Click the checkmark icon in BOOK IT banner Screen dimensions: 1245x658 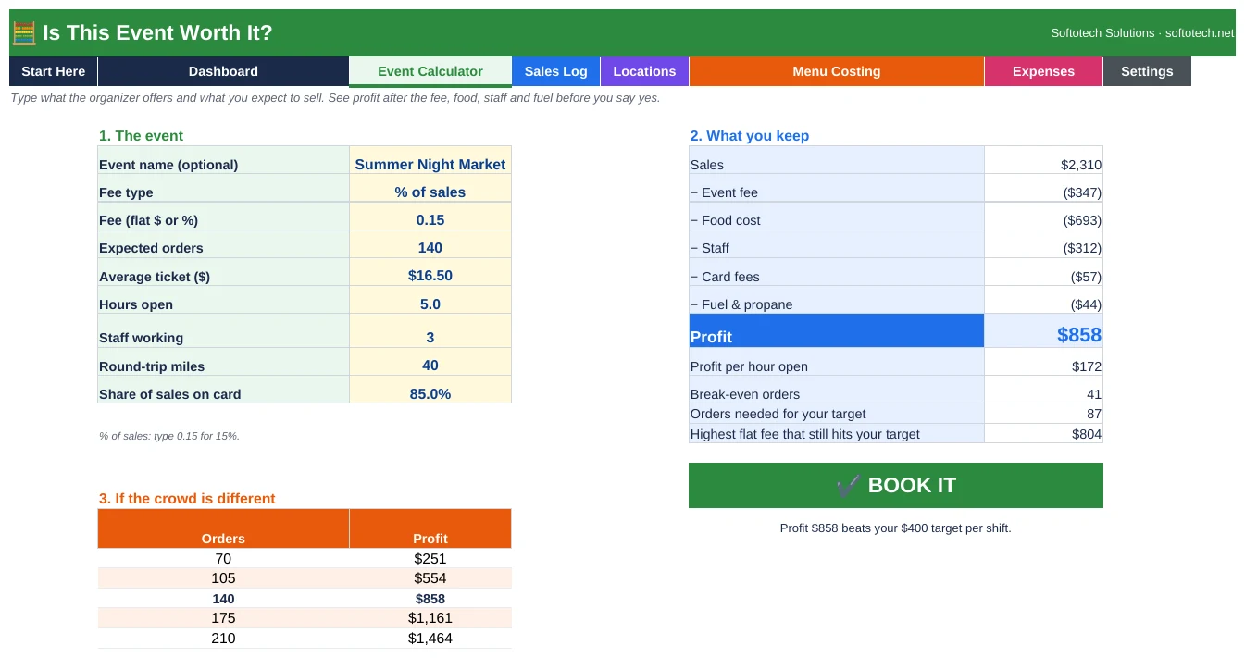coord(848,485)
